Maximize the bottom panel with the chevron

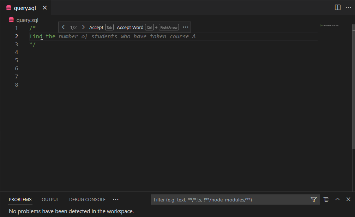click(x=337, y=199)
